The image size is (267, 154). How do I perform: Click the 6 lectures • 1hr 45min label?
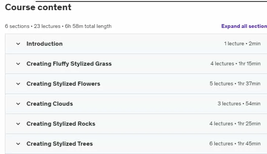pyautogui.click(x=235, y=144)
